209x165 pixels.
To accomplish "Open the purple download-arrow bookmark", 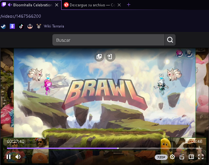I will (12, 26).
